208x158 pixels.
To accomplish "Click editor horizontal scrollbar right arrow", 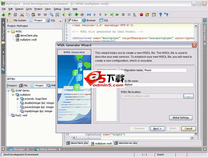I will (192, 138).
